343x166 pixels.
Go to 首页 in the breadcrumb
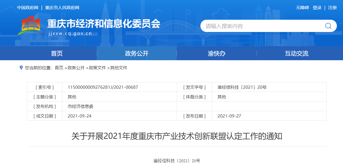pos(59,68)
